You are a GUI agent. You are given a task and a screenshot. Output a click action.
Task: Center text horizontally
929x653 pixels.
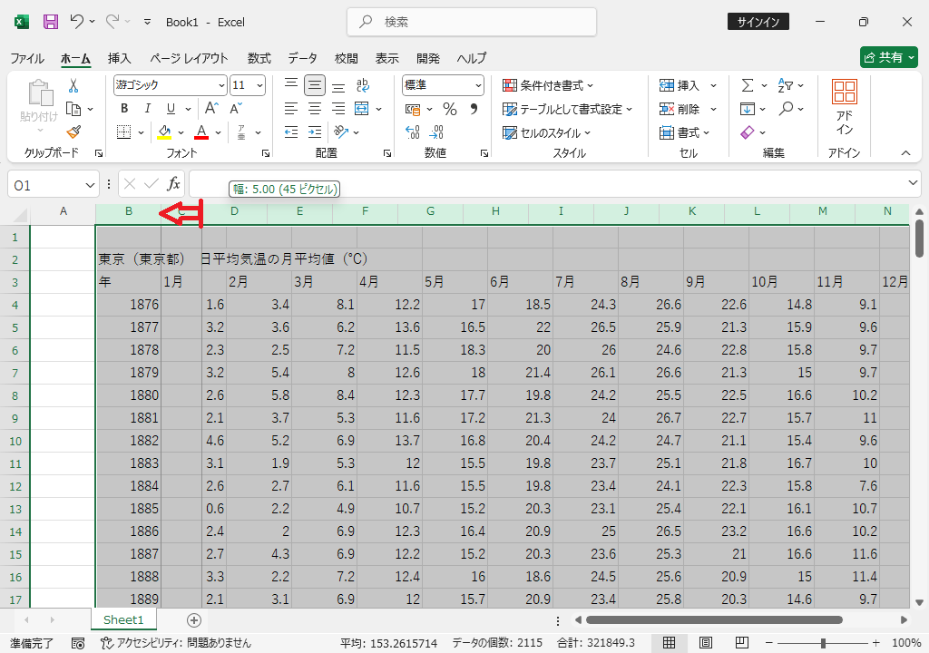(315, 109)
